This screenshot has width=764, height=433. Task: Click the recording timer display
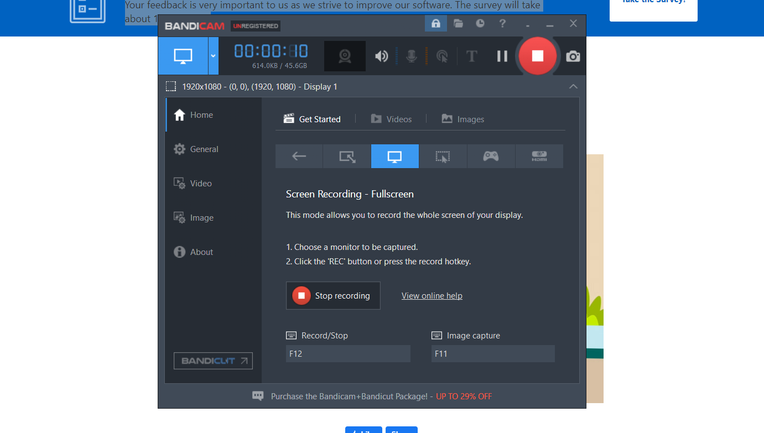pos(271,51)
